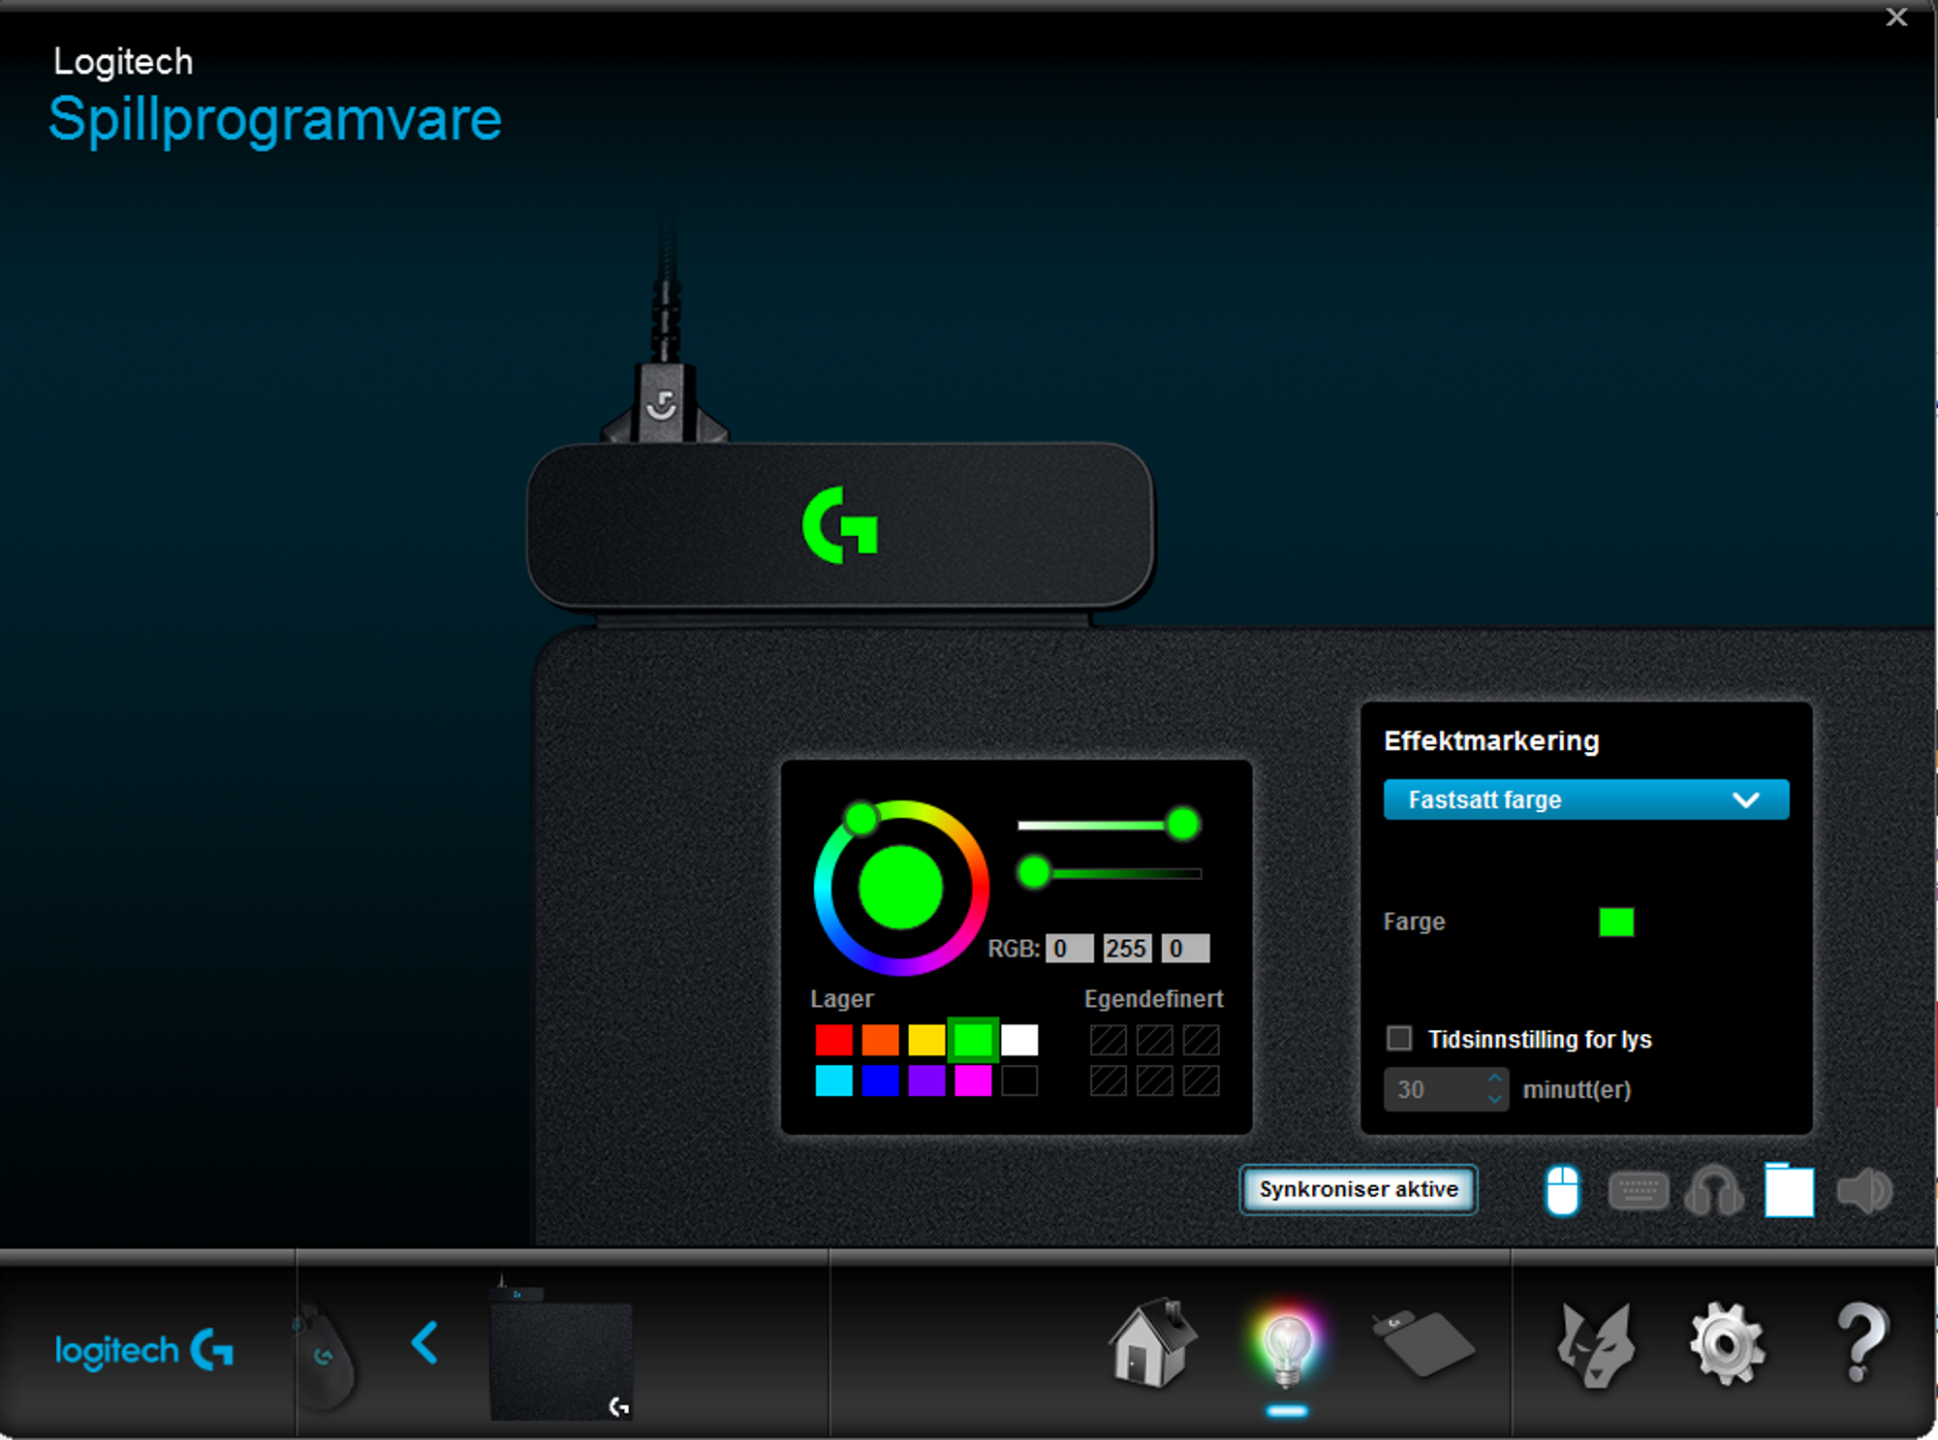Open the surface tuning mousepad icon
The height and width of the screenshot is (1440, 1938).
tap(1422, 1343)
